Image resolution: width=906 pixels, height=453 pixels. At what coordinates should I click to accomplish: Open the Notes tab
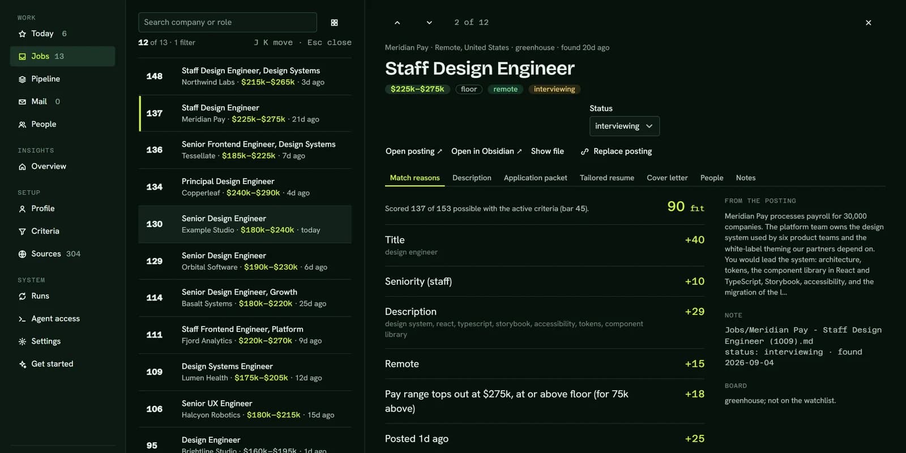[746, 178]
